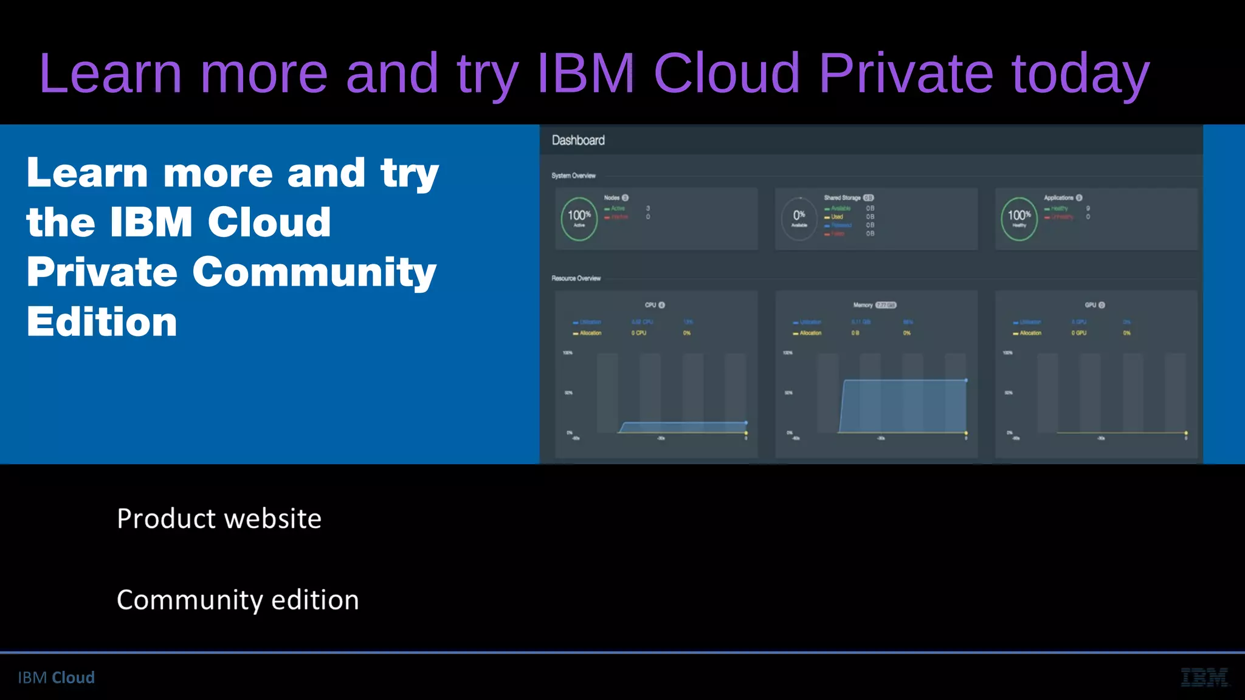This screenshot has height=700, width=1245.
Task: Click the Active legend entry under Nodes
Action: 615,208
